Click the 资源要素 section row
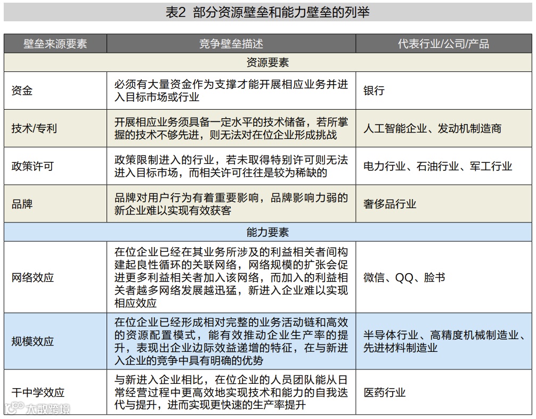The width and height of the screenshot is (536, 419). pos(268,62)
